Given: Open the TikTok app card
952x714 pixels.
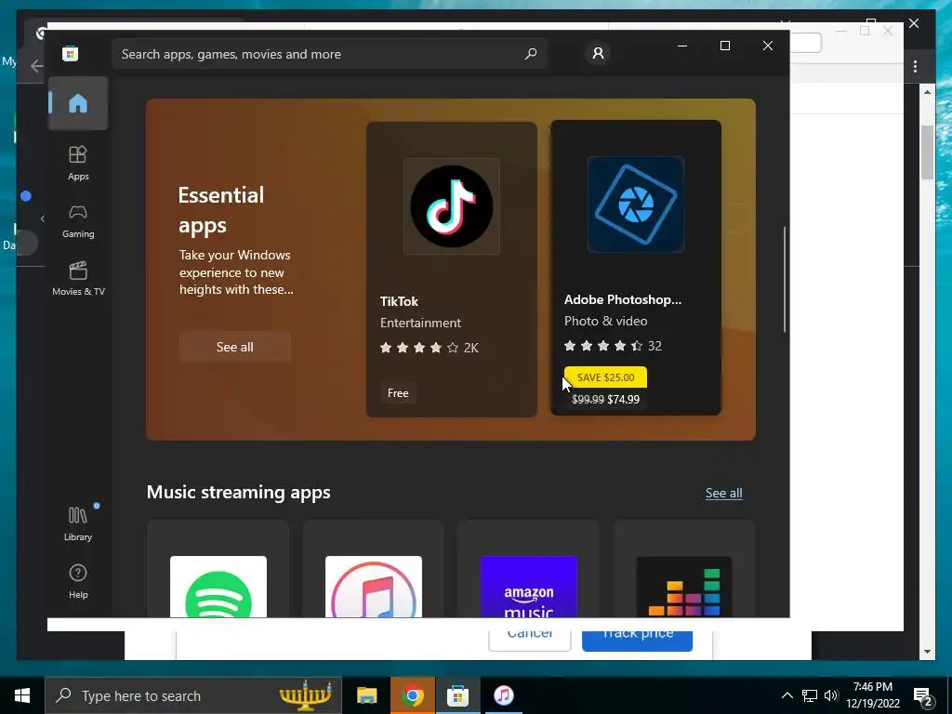Looking at the screenshot, I should [452, 269].
